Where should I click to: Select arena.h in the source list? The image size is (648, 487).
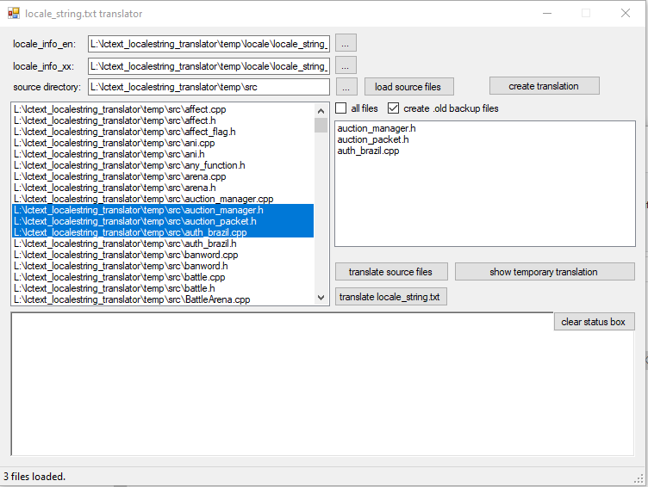(163, 188)
